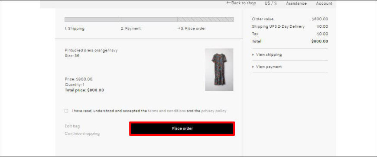Click Continue shopping link
Image resolution: width=377 pixels, height=157 pixels.
82,134
